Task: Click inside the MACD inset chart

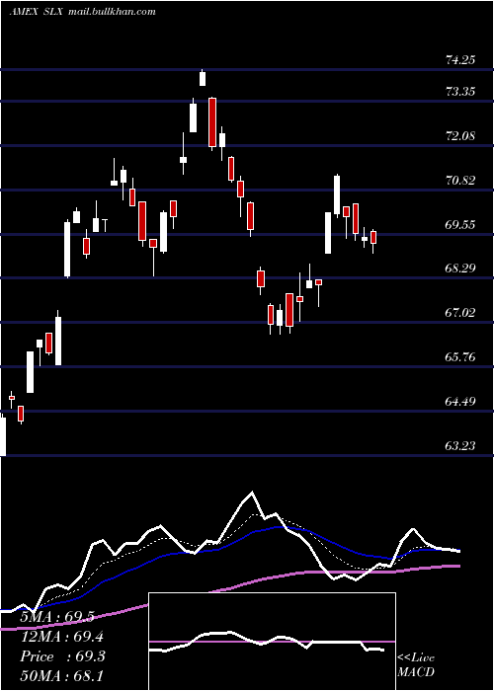Action: [x=272, y=642]
